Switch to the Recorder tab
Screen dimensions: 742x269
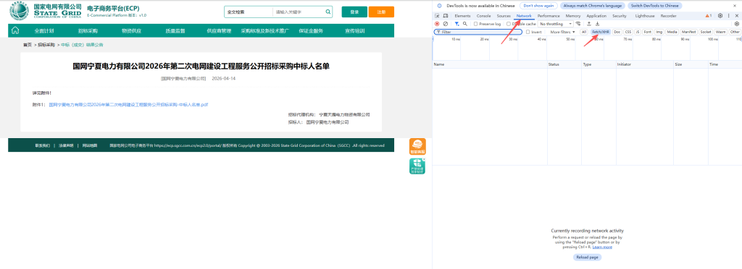(x=668, y=16)
